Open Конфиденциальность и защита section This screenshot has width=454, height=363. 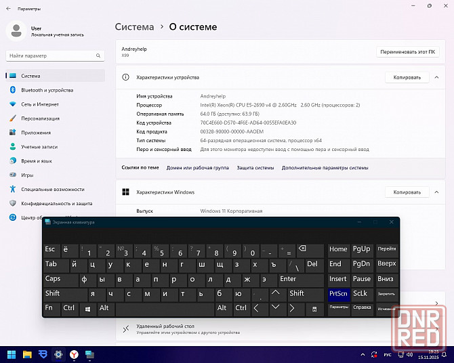point(55,203)
